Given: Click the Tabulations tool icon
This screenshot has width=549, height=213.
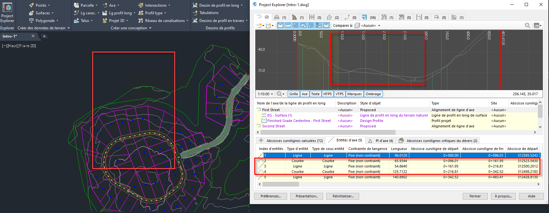Looking at the screenshot, I should click(x=195, y=13).
